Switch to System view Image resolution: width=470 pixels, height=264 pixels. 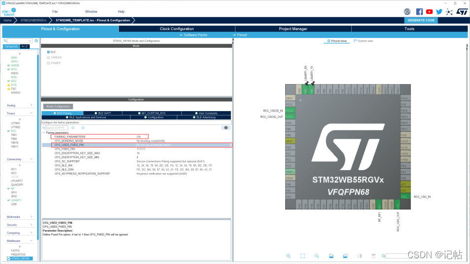pos(363,41)
